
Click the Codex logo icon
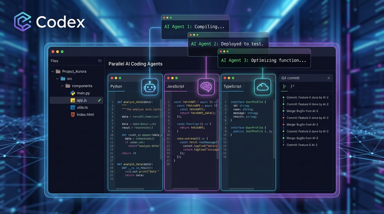(x=23, y=21)
